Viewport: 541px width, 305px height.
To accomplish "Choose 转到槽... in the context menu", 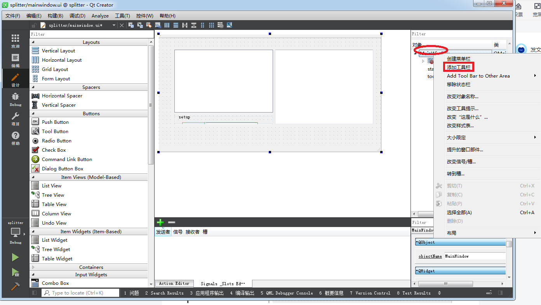I will pyautogui.click(x=456, y=174).
